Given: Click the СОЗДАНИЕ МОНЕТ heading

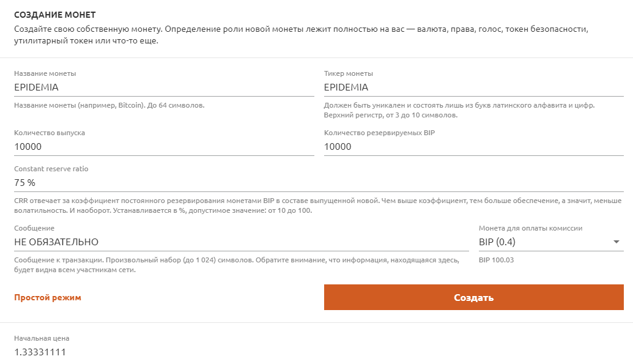Looking at the screenshot, I should coord(55,15).
